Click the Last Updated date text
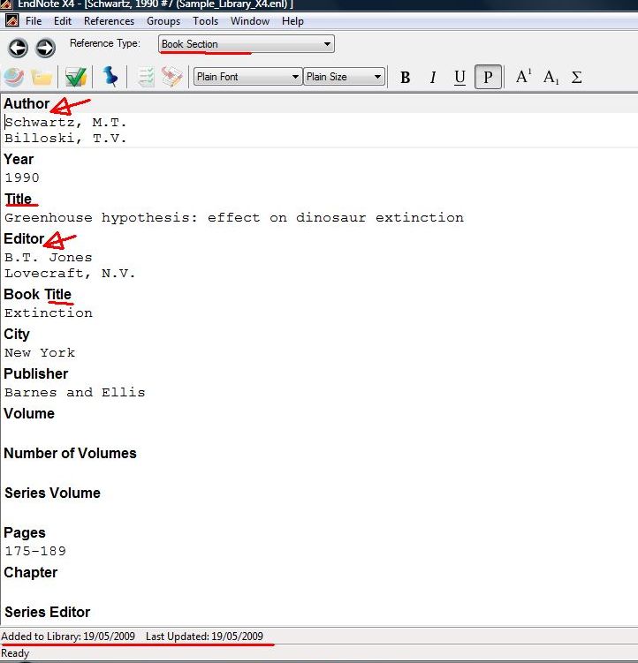The image size is (638, 663). [204, 637]
